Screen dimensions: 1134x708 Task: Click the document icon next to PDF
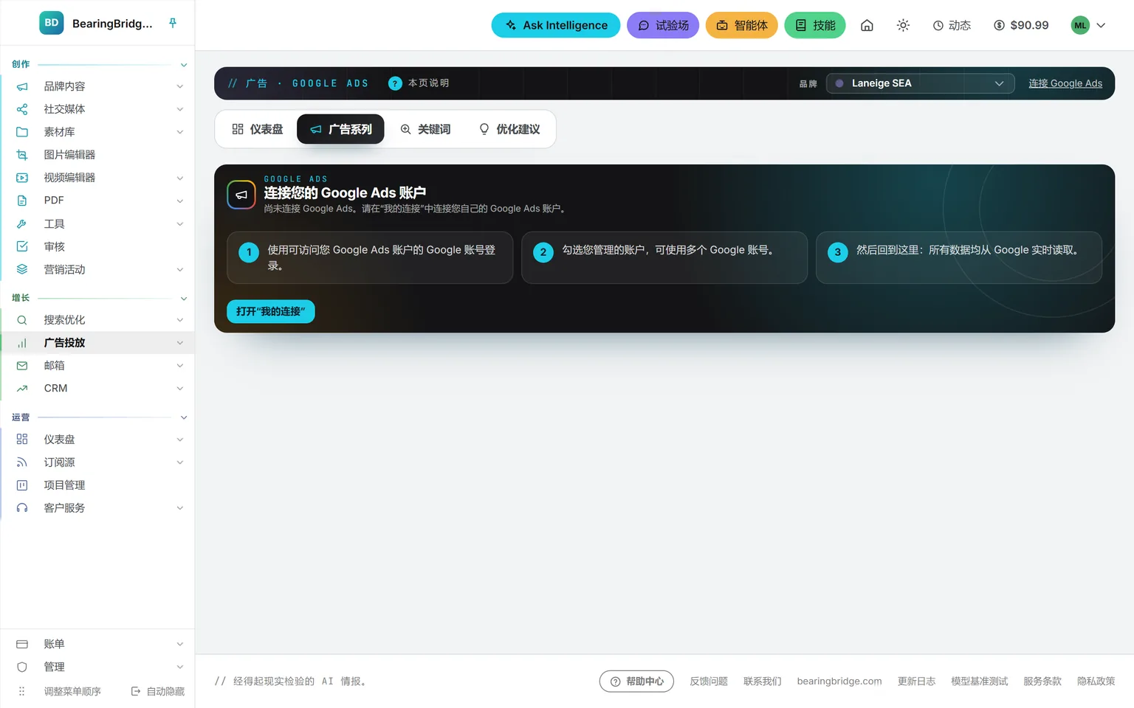pos(22,201)
